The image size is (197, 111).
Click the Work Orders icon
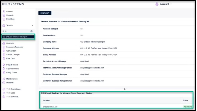(4, 51)
